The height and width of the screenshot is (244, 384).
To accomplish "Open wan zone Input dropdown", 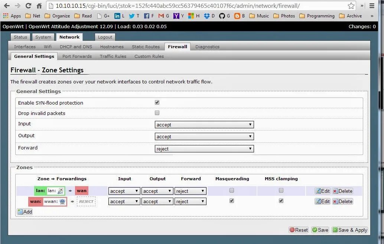I will coord(124,201).
